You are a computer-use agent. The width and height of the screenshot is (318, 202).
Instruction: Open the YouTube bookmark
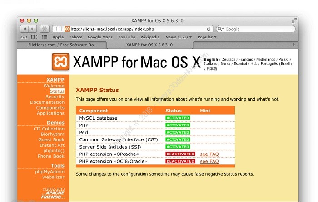tap(127, 37)
